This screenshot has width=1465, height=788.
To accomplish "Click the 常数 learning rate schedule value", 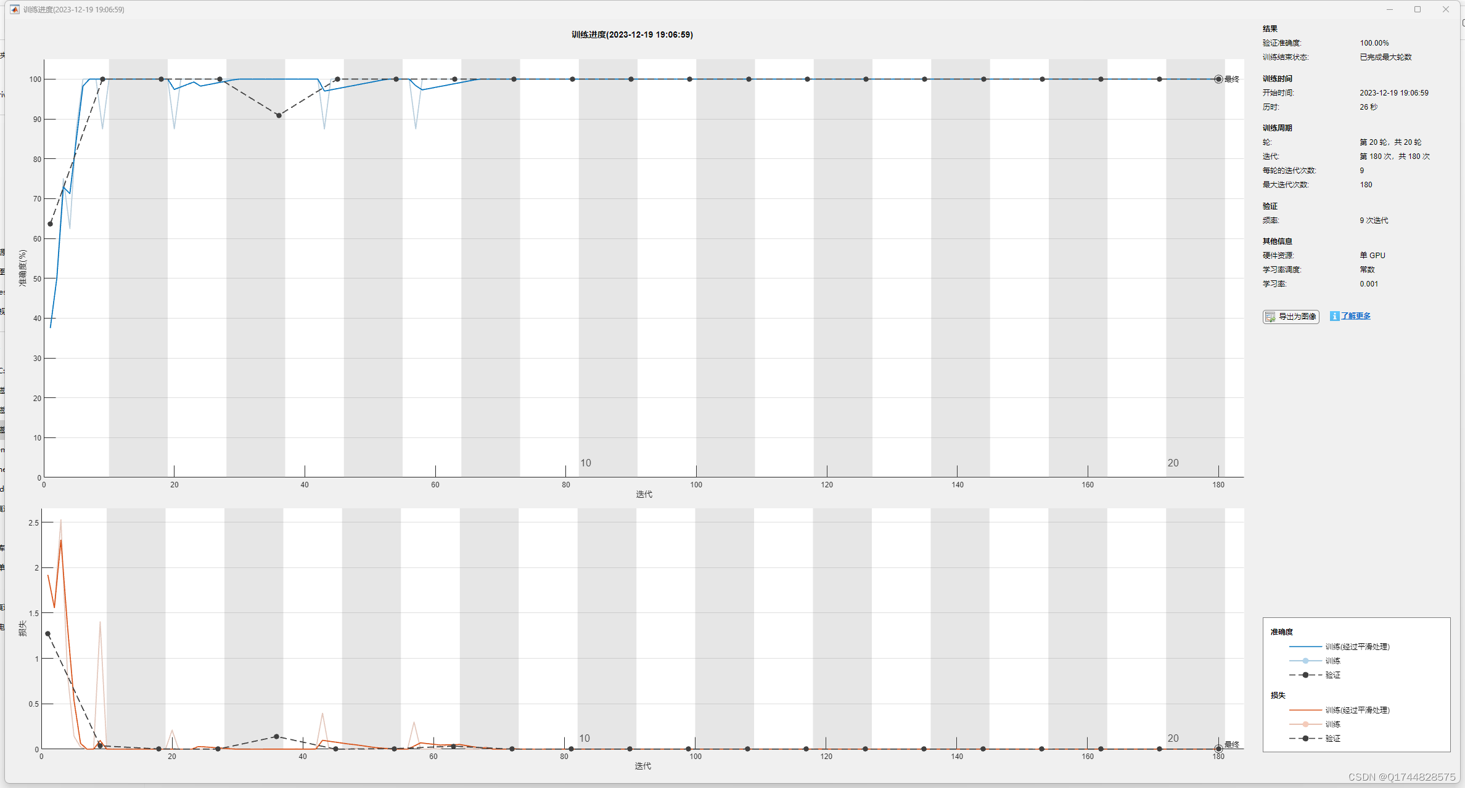I will (x=1367, y=270).
